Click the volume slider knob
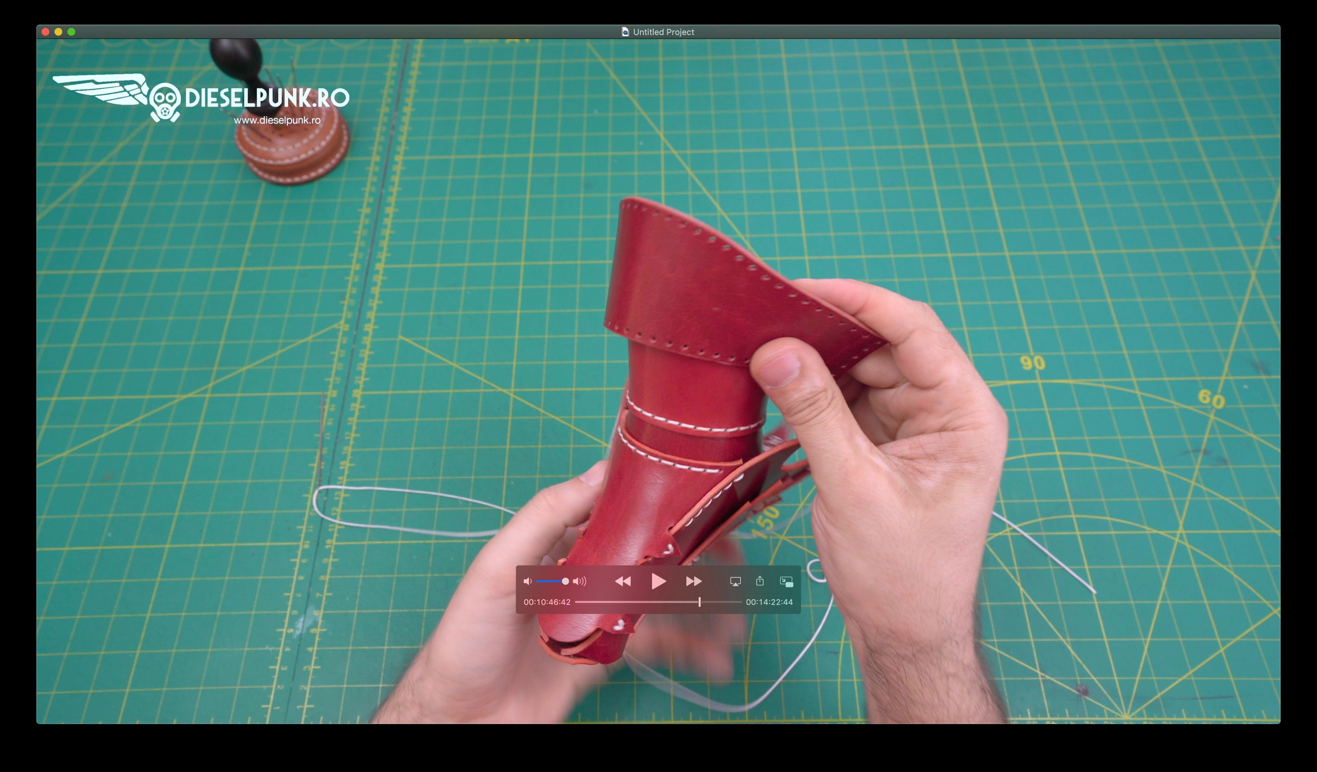The image size is (1317, 772). (x=565, y=581)
